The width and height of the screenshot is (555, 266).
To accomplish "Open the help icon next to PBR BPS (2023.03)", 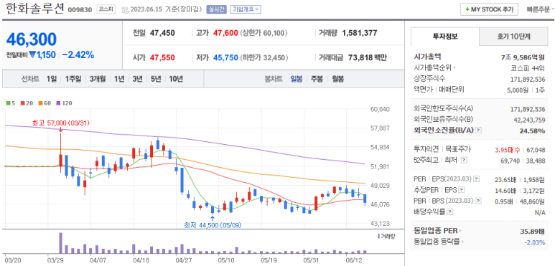I will tap(478, 201).
